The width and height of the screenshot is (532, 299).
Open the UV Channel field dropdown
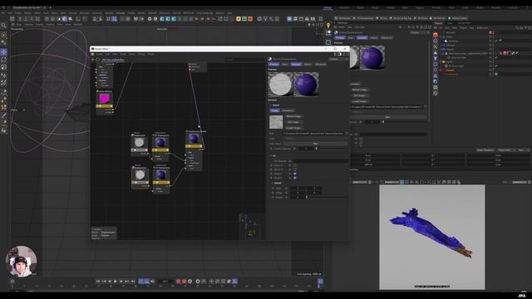[320, 161]
